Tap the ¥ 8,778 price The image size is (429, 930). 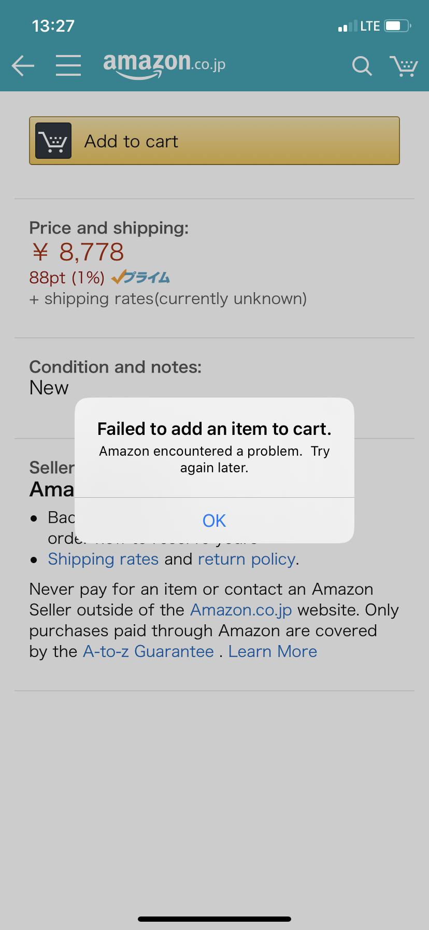click(x=78, y=252)
